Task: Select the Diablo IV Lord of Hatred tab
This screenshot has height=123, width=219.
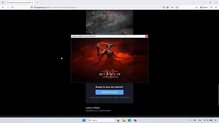Action: coord(20,2)
